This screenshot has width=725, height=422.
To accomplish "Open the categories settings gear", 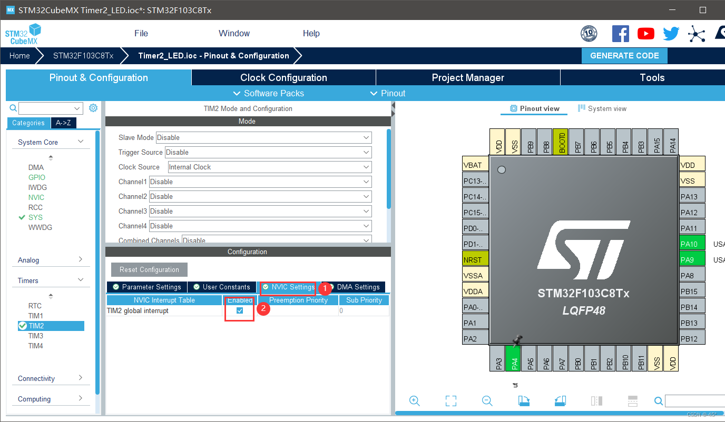I will tap(93, 108).
